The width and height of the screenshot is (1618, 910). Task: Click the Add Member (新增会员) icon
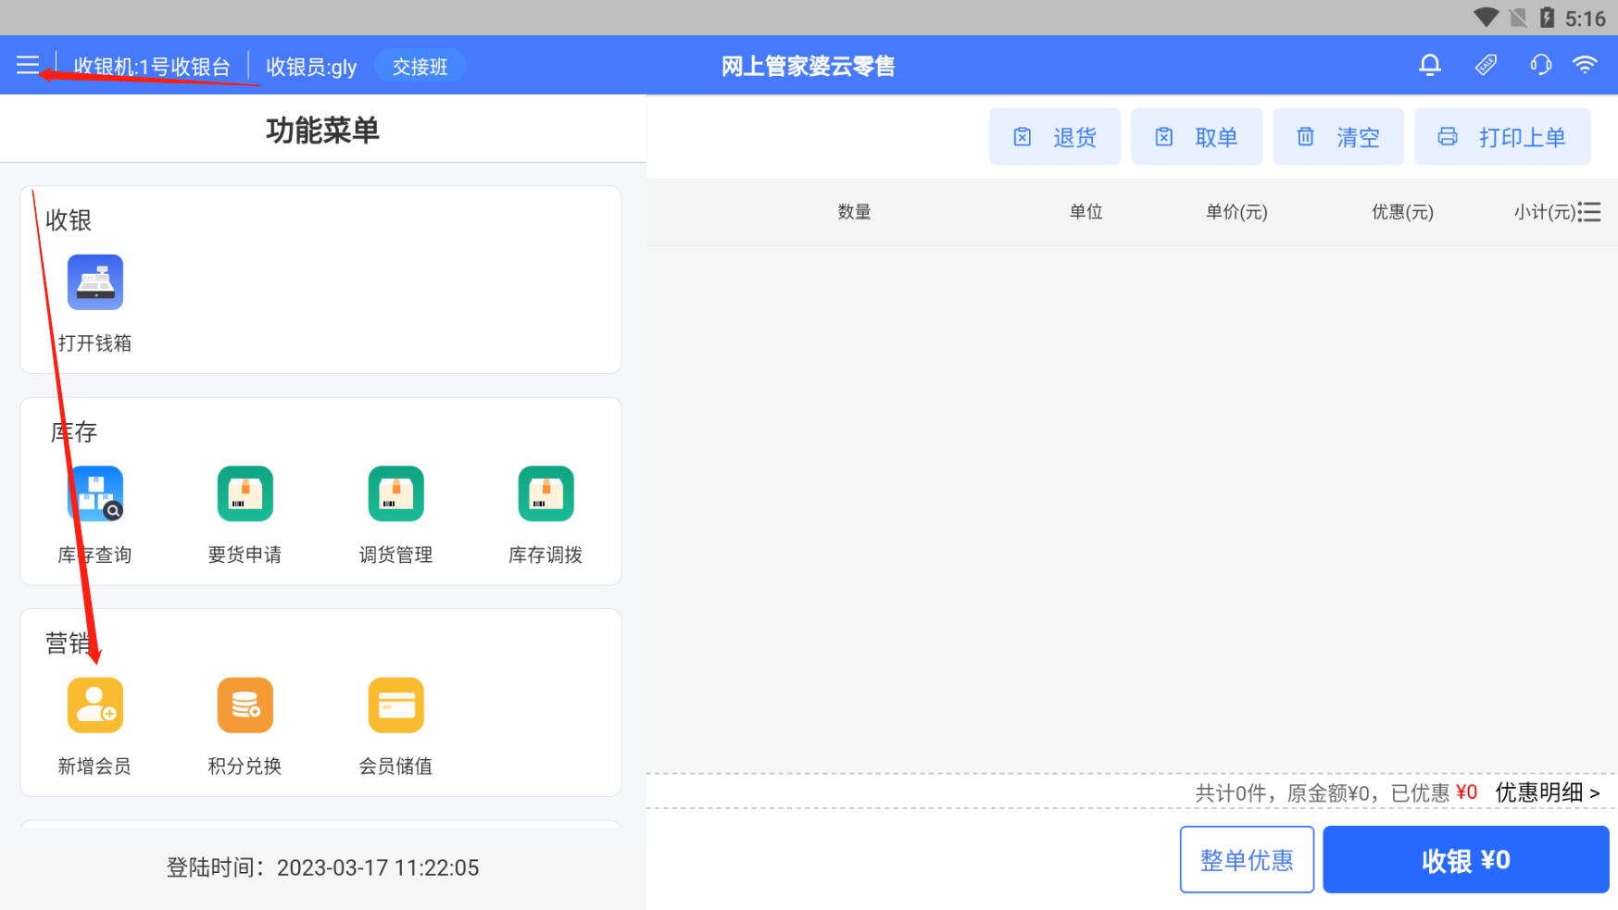point(95,704)
